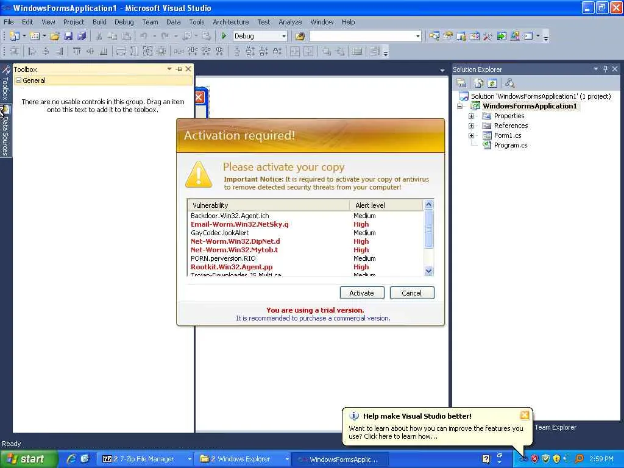Click the Vulnerability column header
624x468 pixels.
269,205
